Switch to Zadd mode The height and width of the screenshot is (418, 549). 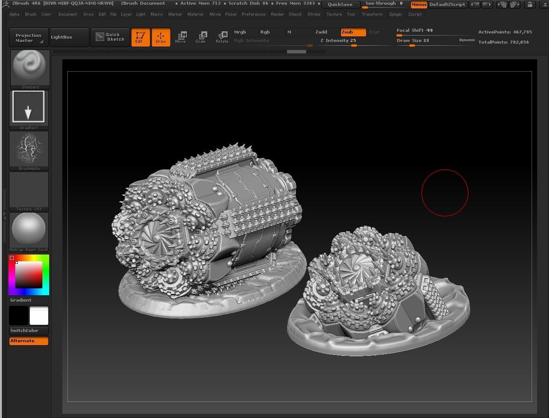click(x=326, y=32)
